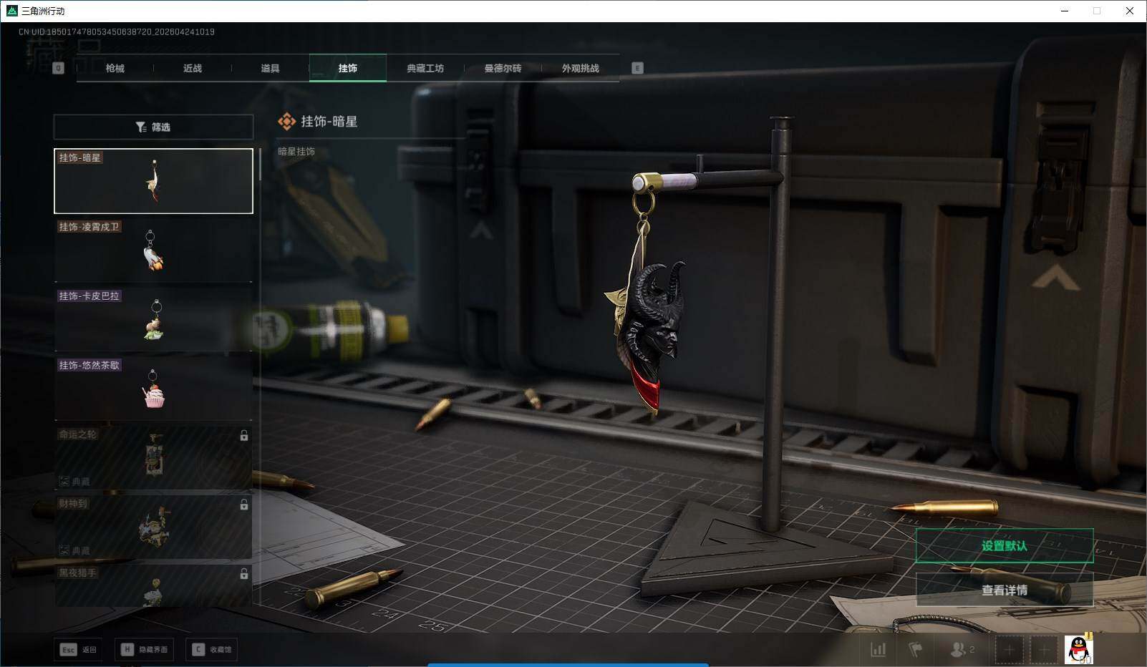1147x667 pixels.
Task: Click the second plus invite slot
Action: point(1044,650)
